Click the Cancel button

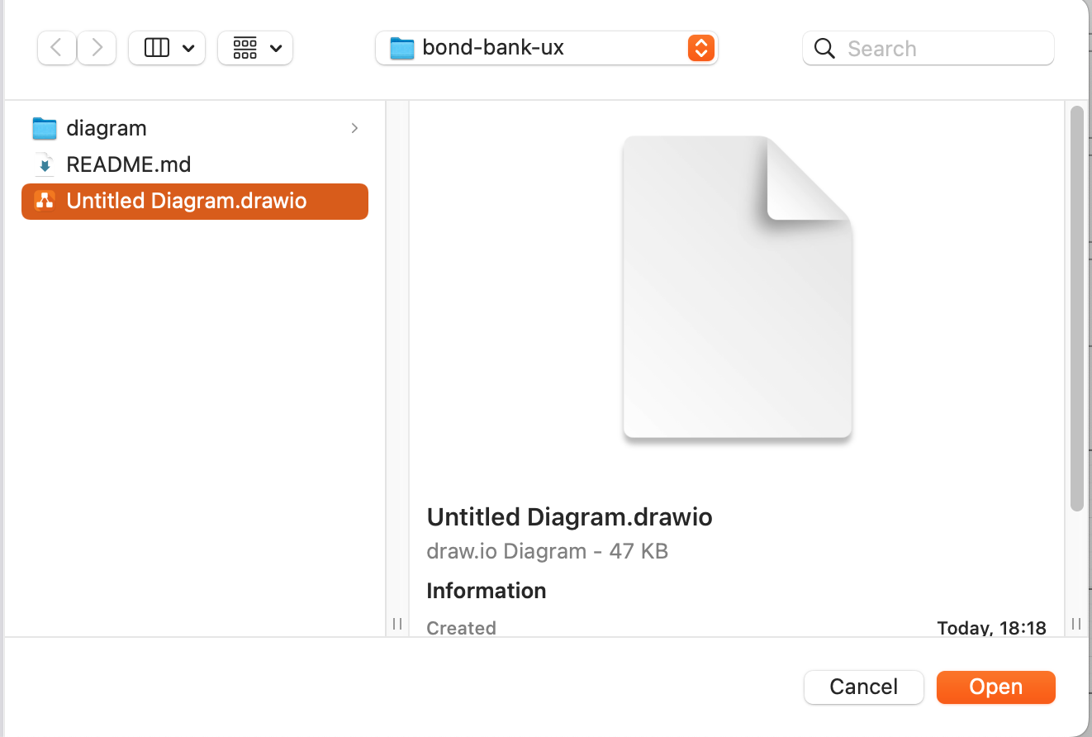[x=863, y=687]
